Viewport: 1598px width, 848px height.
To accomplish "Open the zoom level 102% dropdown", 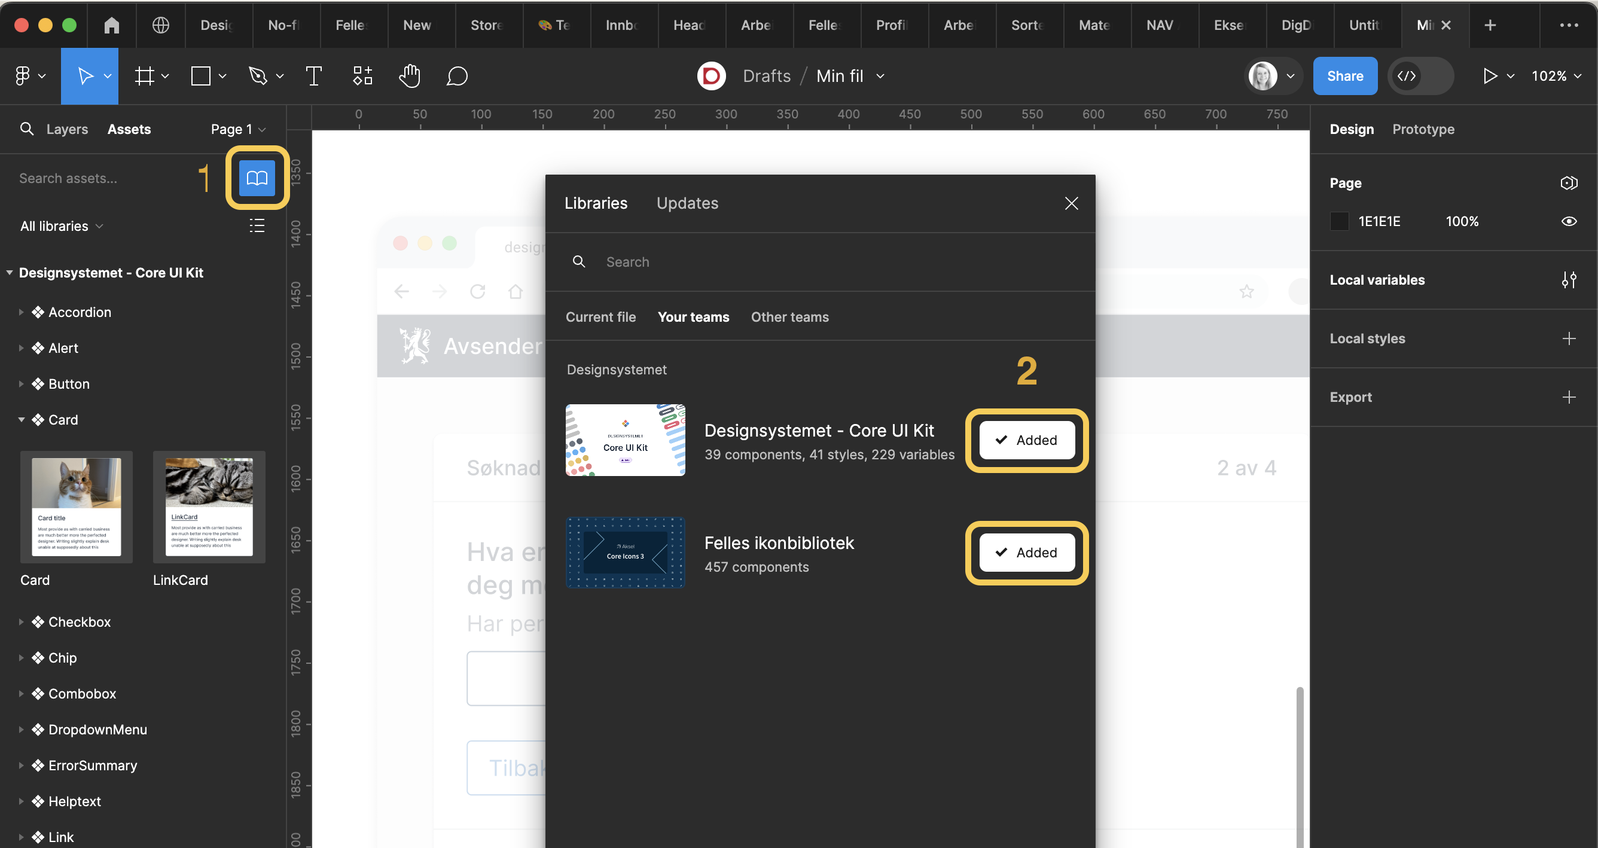I will [x=1556, y=76].
